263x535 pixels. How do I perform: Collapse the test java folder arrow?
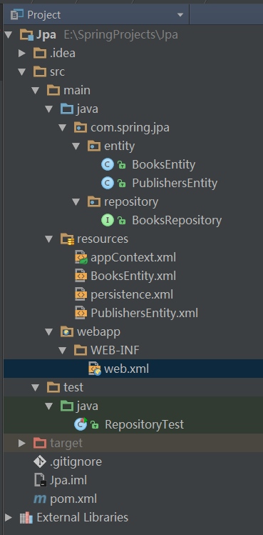[49, 406]
